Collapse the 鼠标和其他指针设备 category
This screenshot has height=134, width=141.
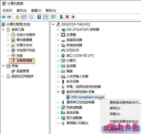point(58,92)
